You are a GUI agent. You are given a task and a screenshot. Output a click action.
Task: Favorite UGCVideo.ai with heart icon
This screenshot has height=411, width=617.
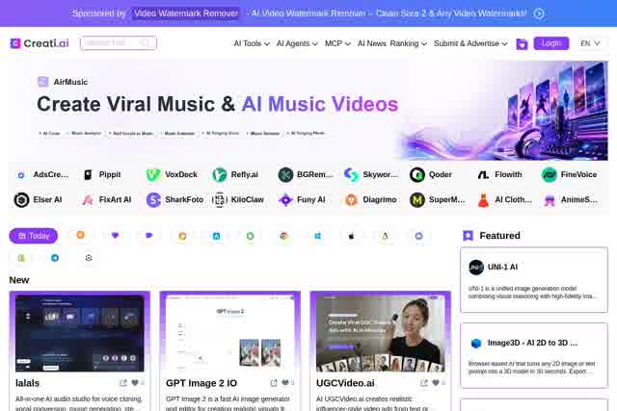436,382
